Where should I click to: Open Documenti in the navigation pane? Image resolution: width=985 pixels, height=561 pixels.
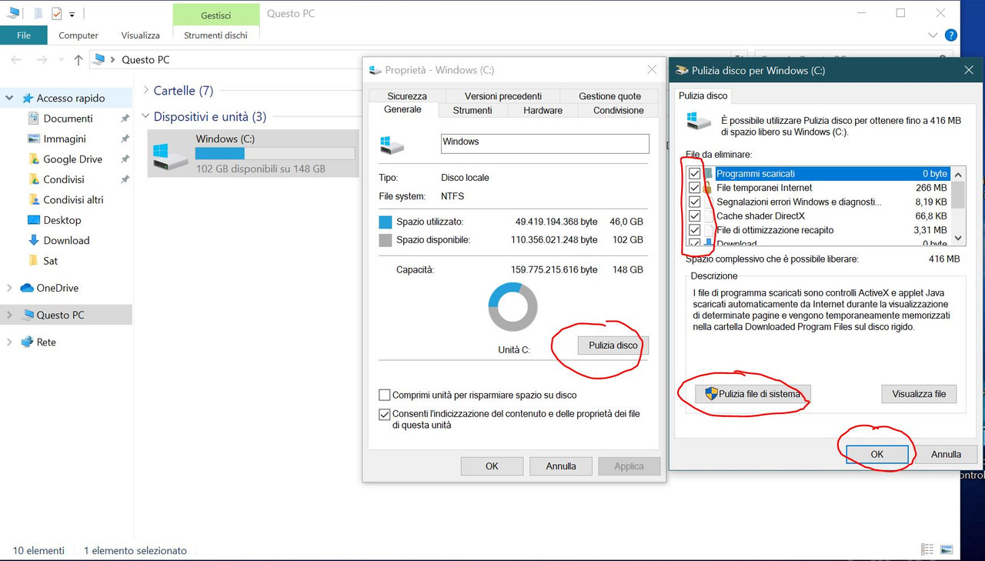[x=68, y=119]
